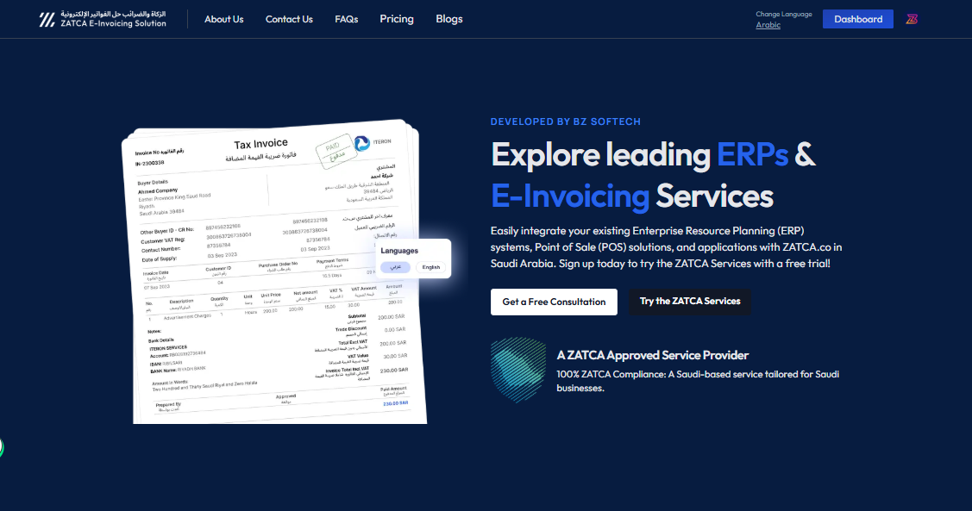Click the Tax Invoice sample image
This screenshot has height=511, width=972.
(x=267, y=284)
